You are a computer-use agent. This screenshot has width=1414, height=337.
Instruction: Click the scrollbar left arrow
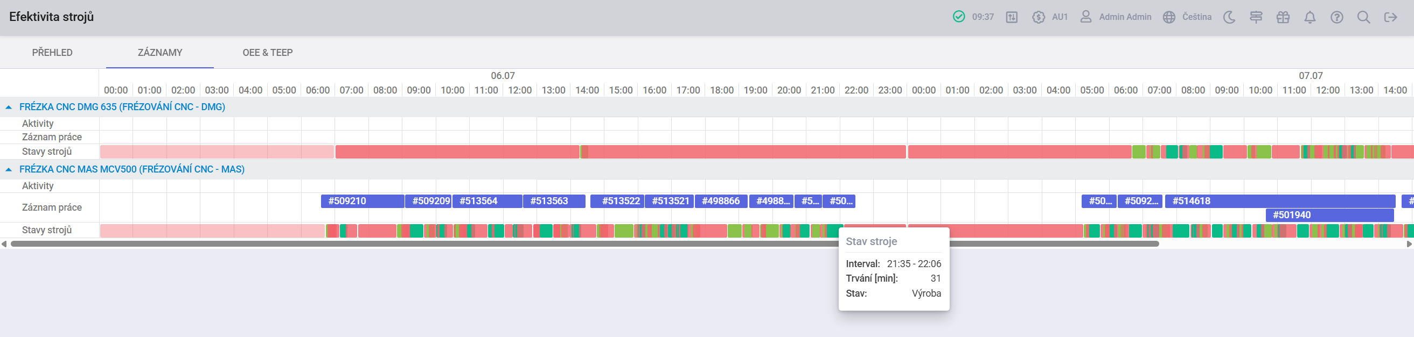pyautogui.click(x=4, y=244)
